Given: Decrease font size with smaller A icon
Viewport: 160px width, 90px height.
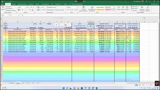Looking at the screenshot, I should pyautogui.click(x=33, y=7).
